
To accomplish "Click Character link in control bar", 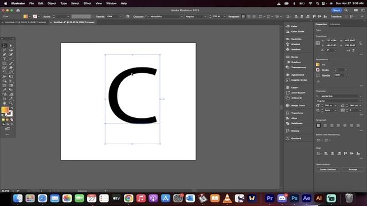I will coord(138,17).
